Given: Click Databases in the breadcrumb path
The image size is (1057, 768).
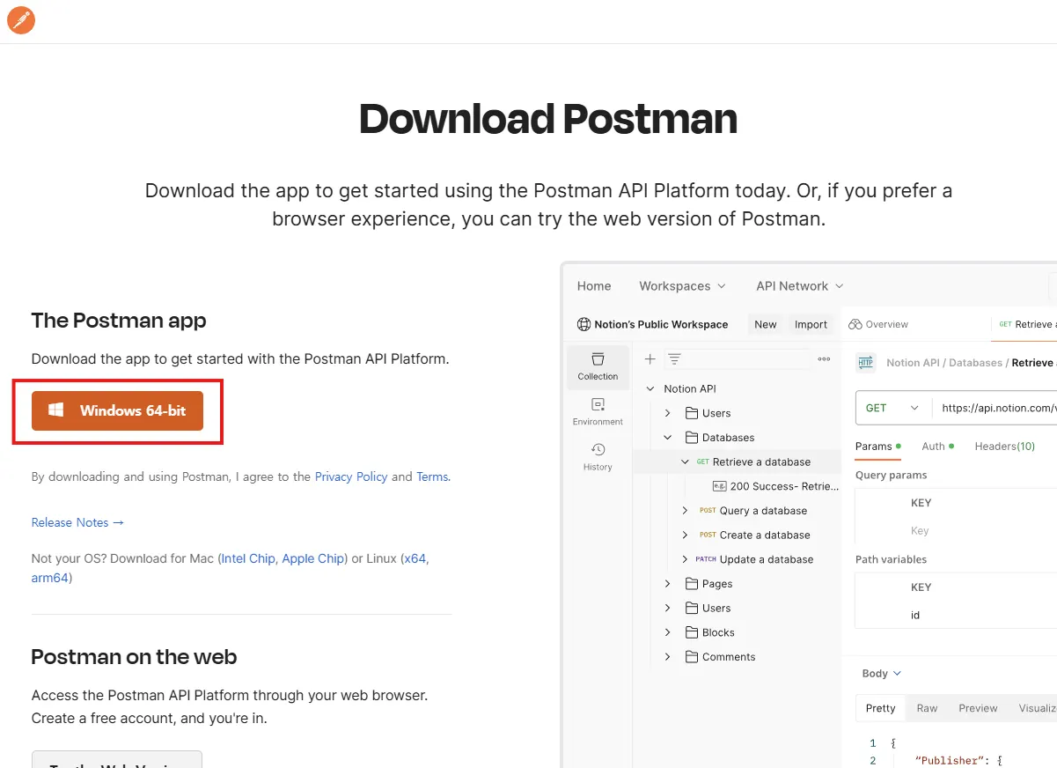Looking at the screenshot, I should (977, 363).
